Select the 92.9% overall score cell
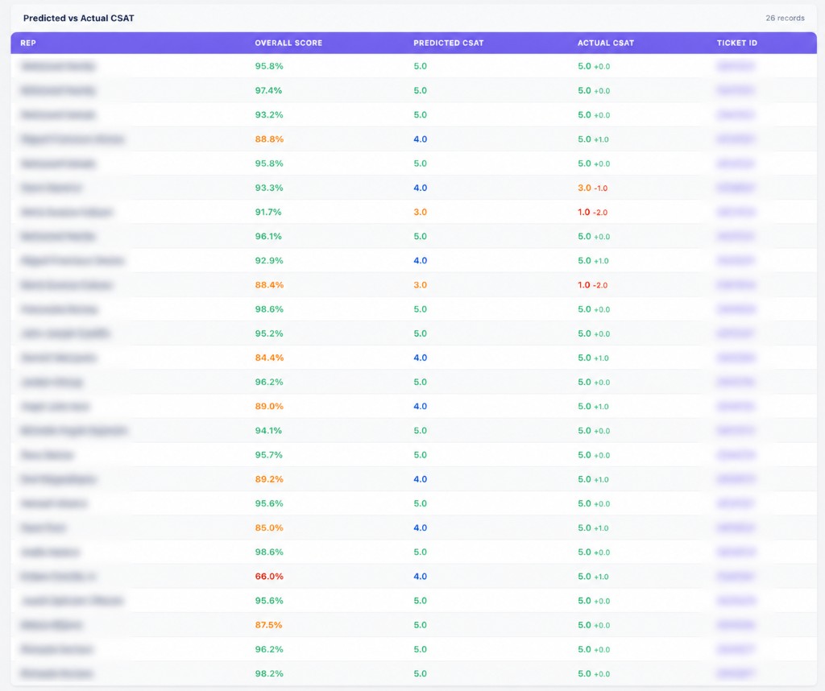Viewport: 825px width, 691px height. tap(269, 260)
